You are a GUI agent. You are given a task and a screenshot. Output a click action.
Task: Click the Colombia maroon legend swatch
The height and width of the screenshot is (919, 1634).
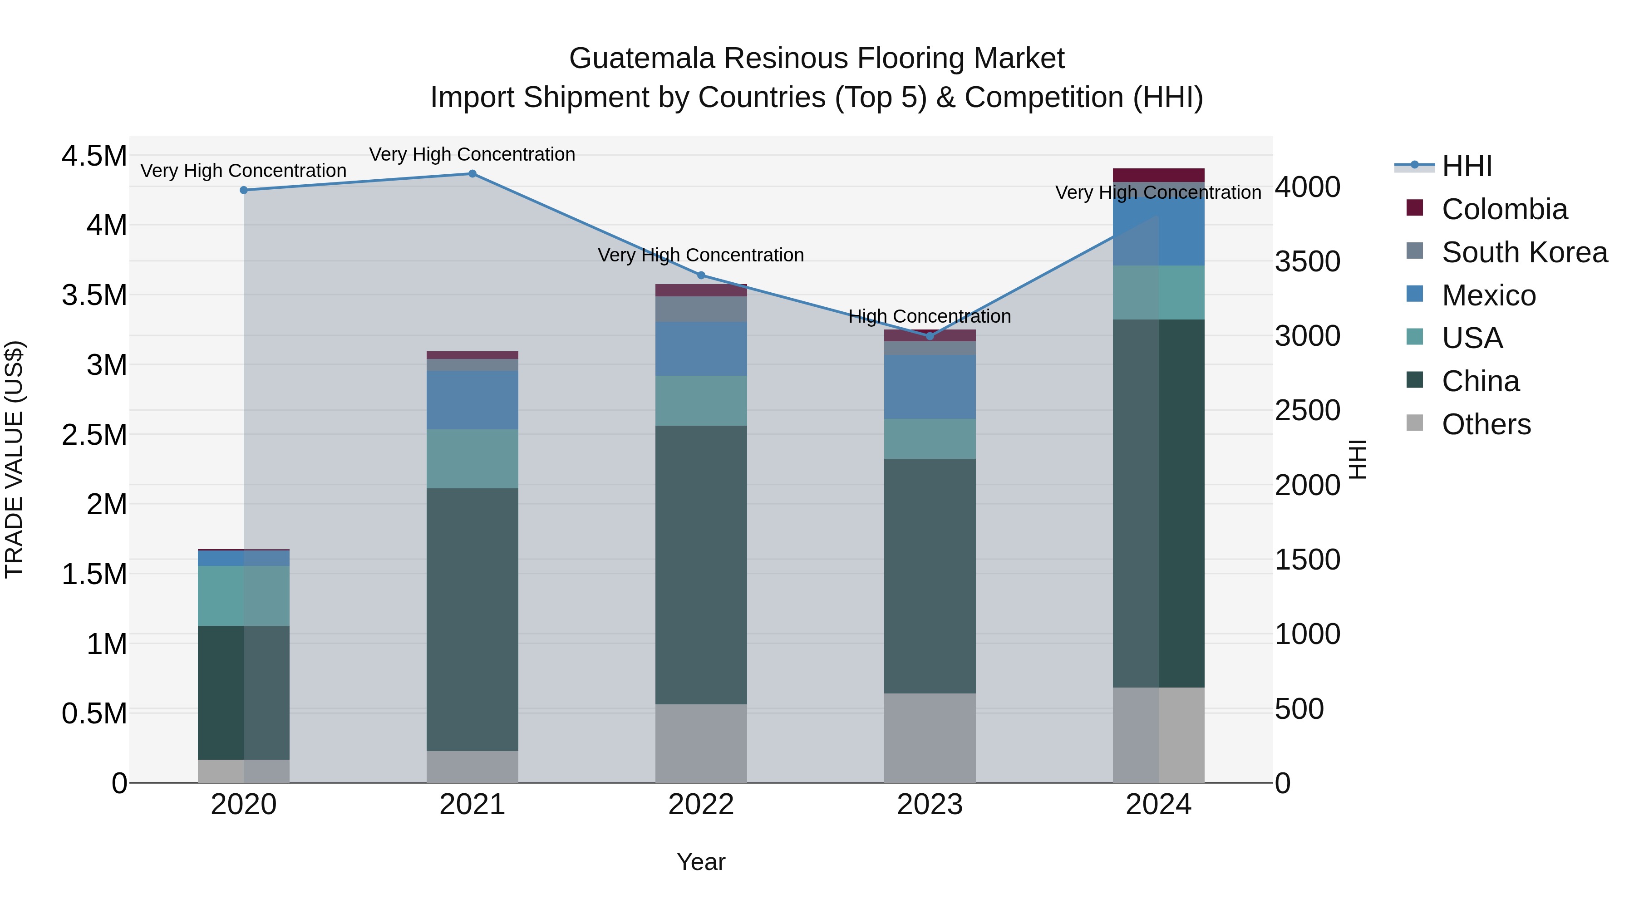click(x=1414, y=207)
